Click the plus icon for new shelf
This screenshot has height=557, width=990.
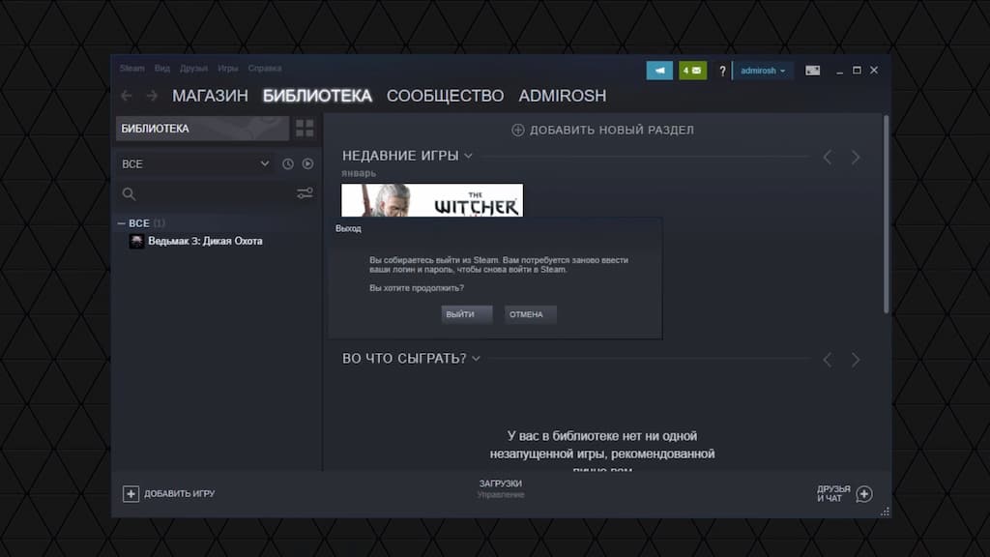(x=518, y=131)
